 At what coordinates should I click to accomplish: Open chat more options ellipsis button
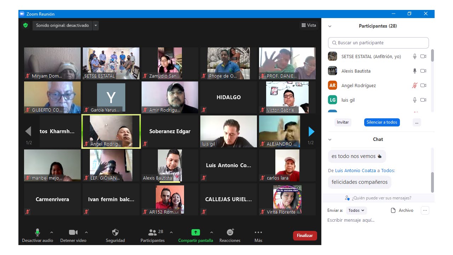point(425,210)
